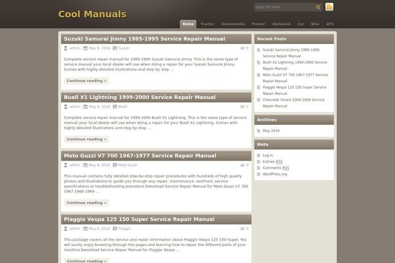Continue reading the Buell X1 Lightning post
Screen dimensions: 395x263
click(x=86, y=139)
